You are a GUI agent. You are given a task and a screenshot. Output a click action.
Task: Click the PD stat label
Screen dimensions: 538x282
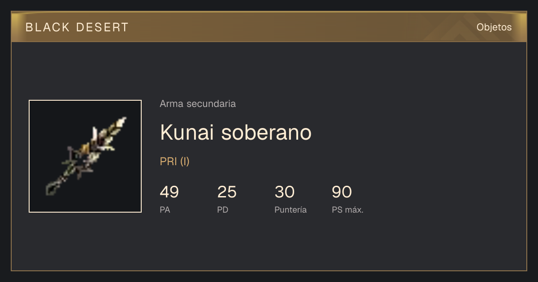pyautogui.click(x=223, y=210)
